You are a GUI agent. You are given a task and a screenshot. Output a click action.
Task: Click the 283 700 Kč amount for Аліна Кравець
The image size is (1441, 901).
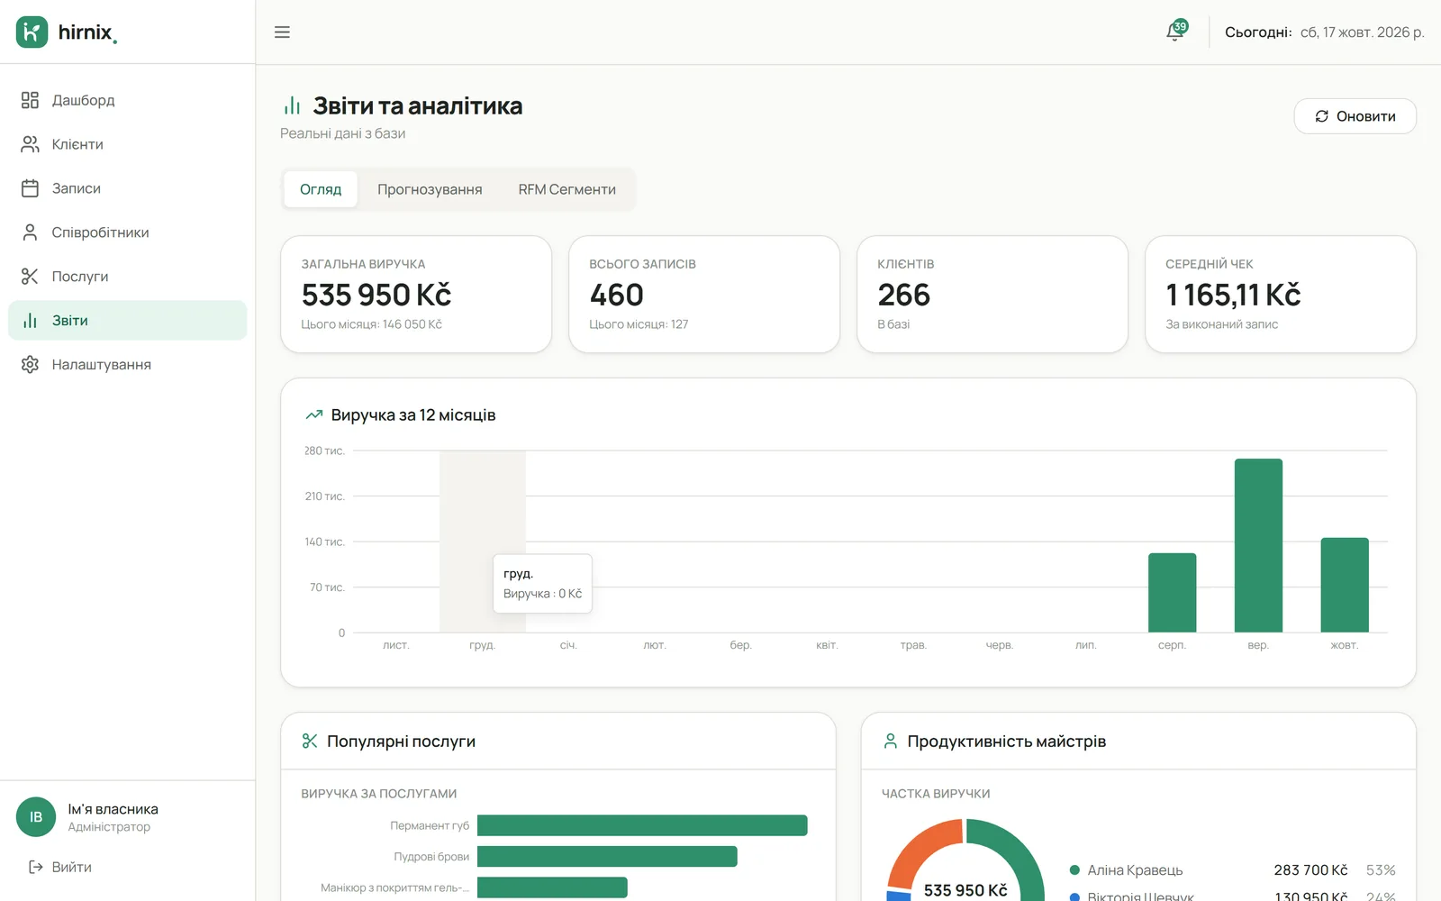1310,870
